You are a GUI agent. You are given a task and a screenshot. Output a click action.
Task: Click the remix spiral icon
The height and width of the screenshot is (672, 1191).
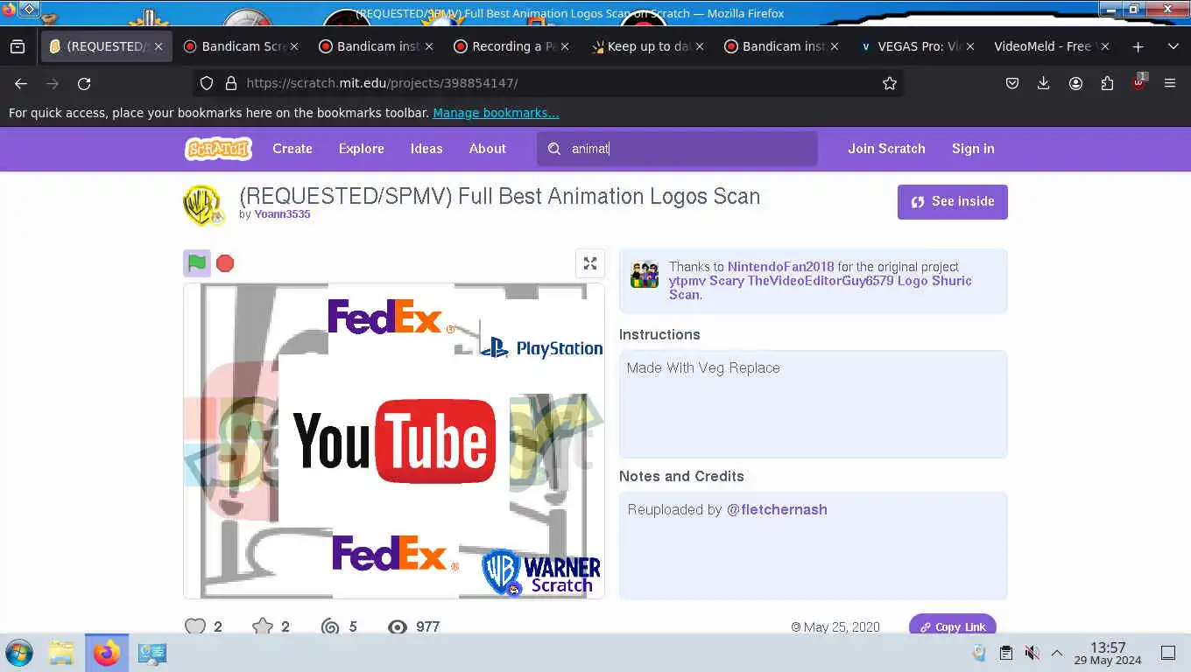pos(330,626)
